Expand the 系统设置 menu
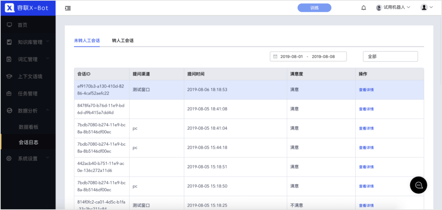Image resolution: width=442 pixels, height=210 pixels. click(28, 159)
